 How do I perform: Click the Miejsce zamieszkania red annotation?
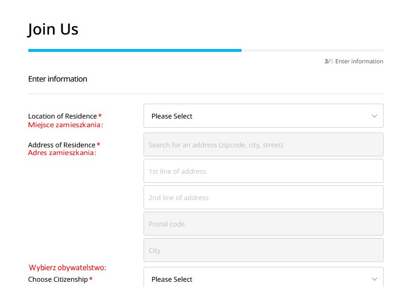tap(65, 125)
